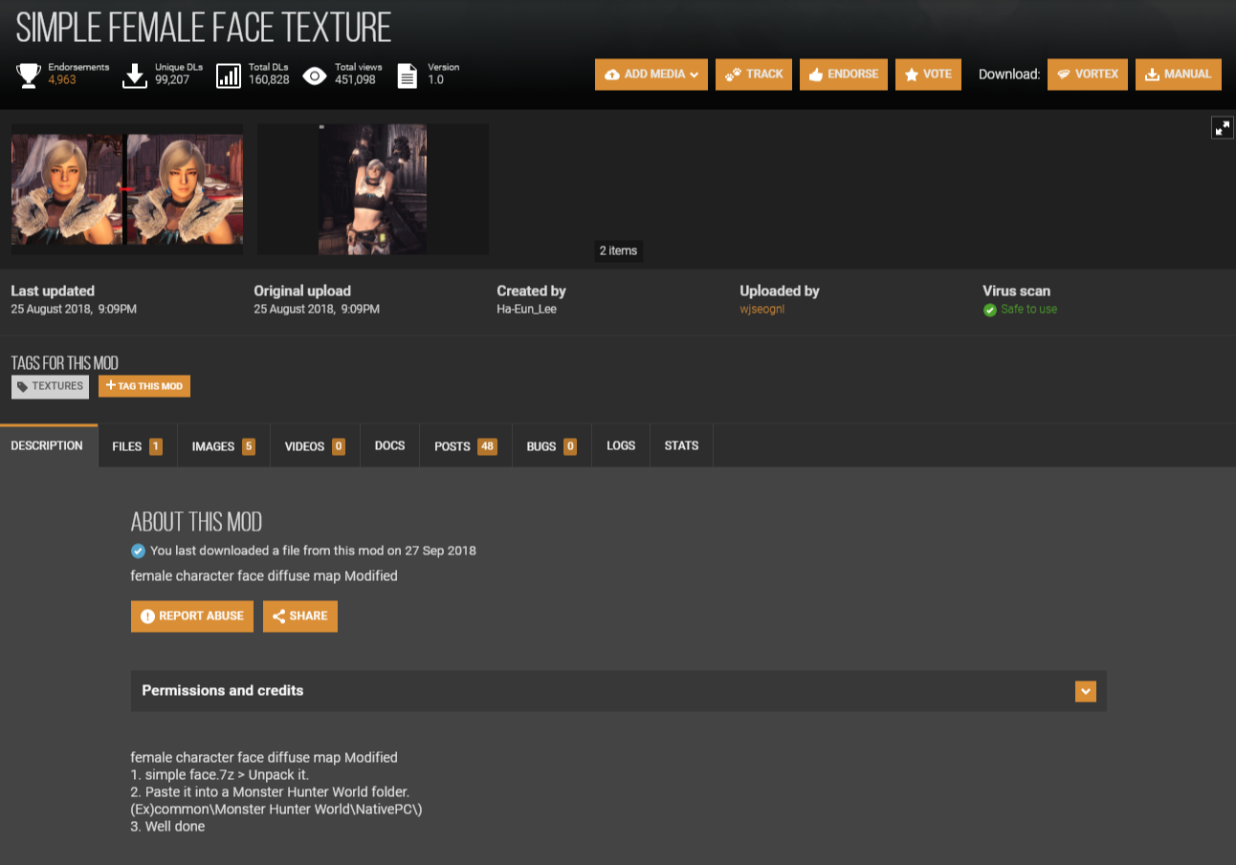Viewport: 1236px width, 865px height.
Task: Click the NativePC folder path line
Action: point(276,810)
